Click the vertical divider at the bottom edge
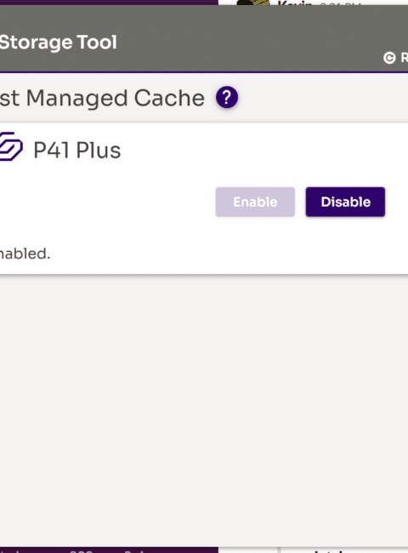 pyautogui.click(x=280, y=550)
